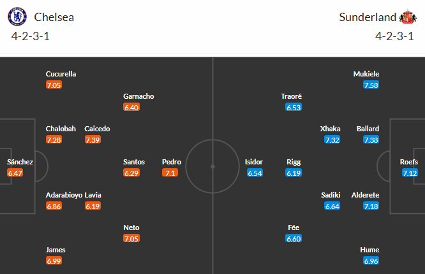Image resolution: width=425 pixels, height=274 pixels.
Task: Click Neto's 7.05 rating badge
Action: 131,239
